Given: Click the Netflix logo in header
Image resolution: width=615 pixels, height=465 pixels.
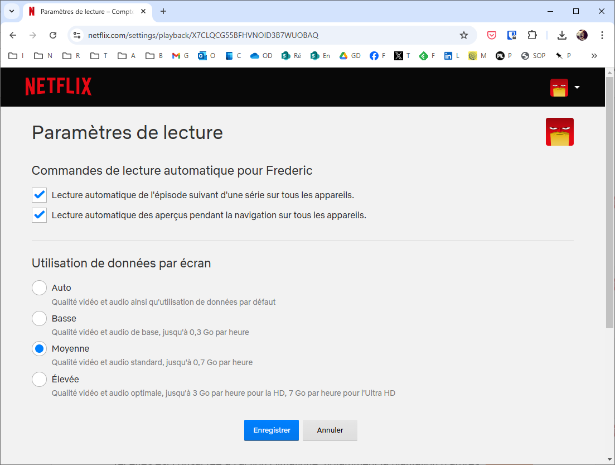Looking at the screenshot, I should coord(58,87).
